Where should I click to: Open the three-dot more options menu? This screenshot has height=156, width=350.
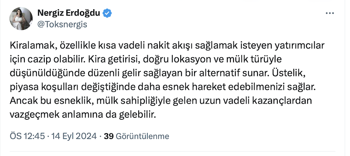pyautogui.click(x=329, y=13)
